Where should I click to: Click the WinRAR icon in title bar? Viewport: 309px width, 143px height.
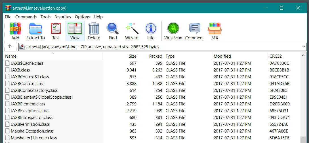8,8
